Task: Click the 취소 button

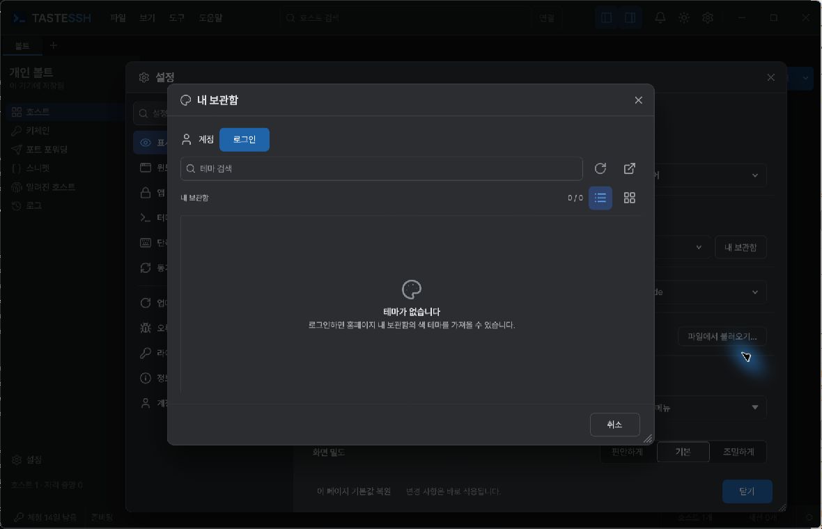Action: 614,425
